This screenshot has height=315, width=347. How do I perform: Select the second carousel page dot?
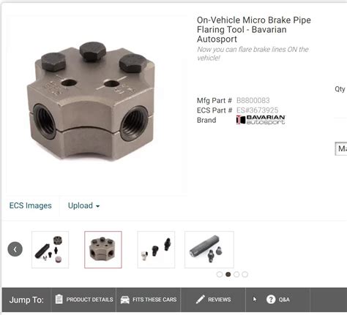point(228,274)
